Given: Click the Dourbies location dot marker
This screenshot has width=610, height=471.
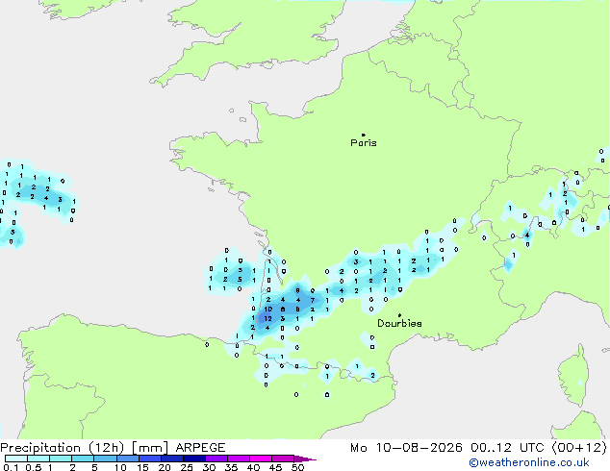Looking at the screenshot, I should [399, 315].
